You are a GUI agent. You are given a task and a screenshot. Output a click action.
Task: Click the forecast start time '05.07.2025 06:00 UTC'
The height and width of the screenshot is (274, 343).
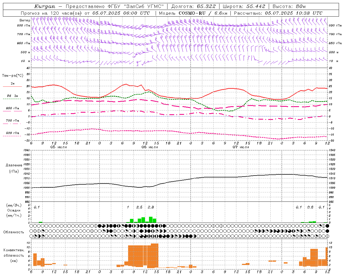click(121, 13)
